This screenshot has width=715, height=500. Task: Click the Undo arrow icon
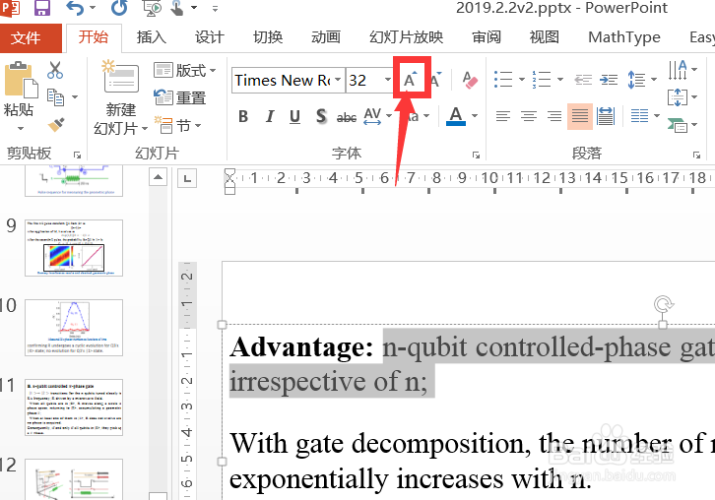coord(75,8)
